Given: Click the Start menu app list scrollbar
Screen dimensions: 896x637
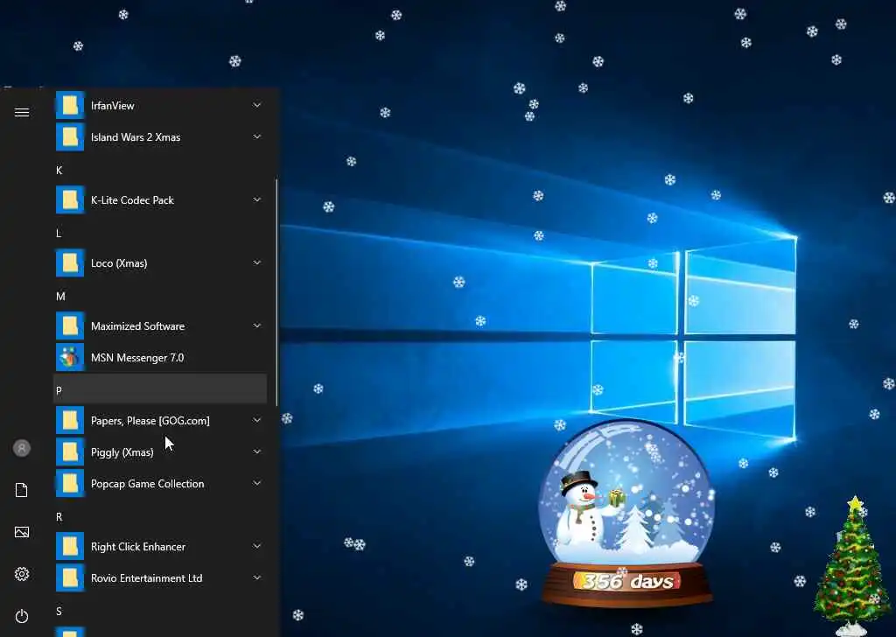Looking at the screenshot, I should click(x=276, y=292).
